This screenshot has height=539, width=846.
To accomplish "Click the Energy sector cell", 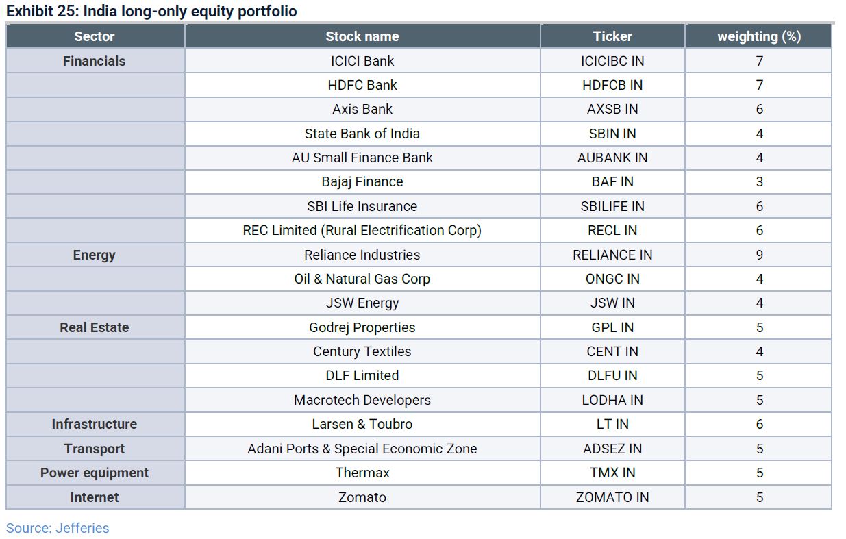I will [x=95, y=255].
